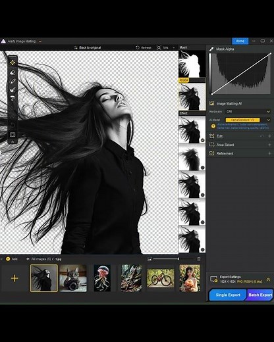Select the Eraser tool

click(13, 72)
